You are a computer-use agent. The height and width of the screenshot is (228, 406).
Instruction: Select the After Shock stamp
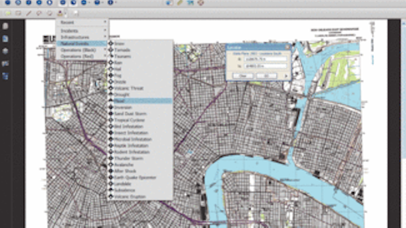pos(140,171)
